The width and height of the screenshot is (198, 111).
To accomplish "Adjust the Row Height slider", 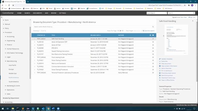I will pyautogui.click(x=137, y=31).
